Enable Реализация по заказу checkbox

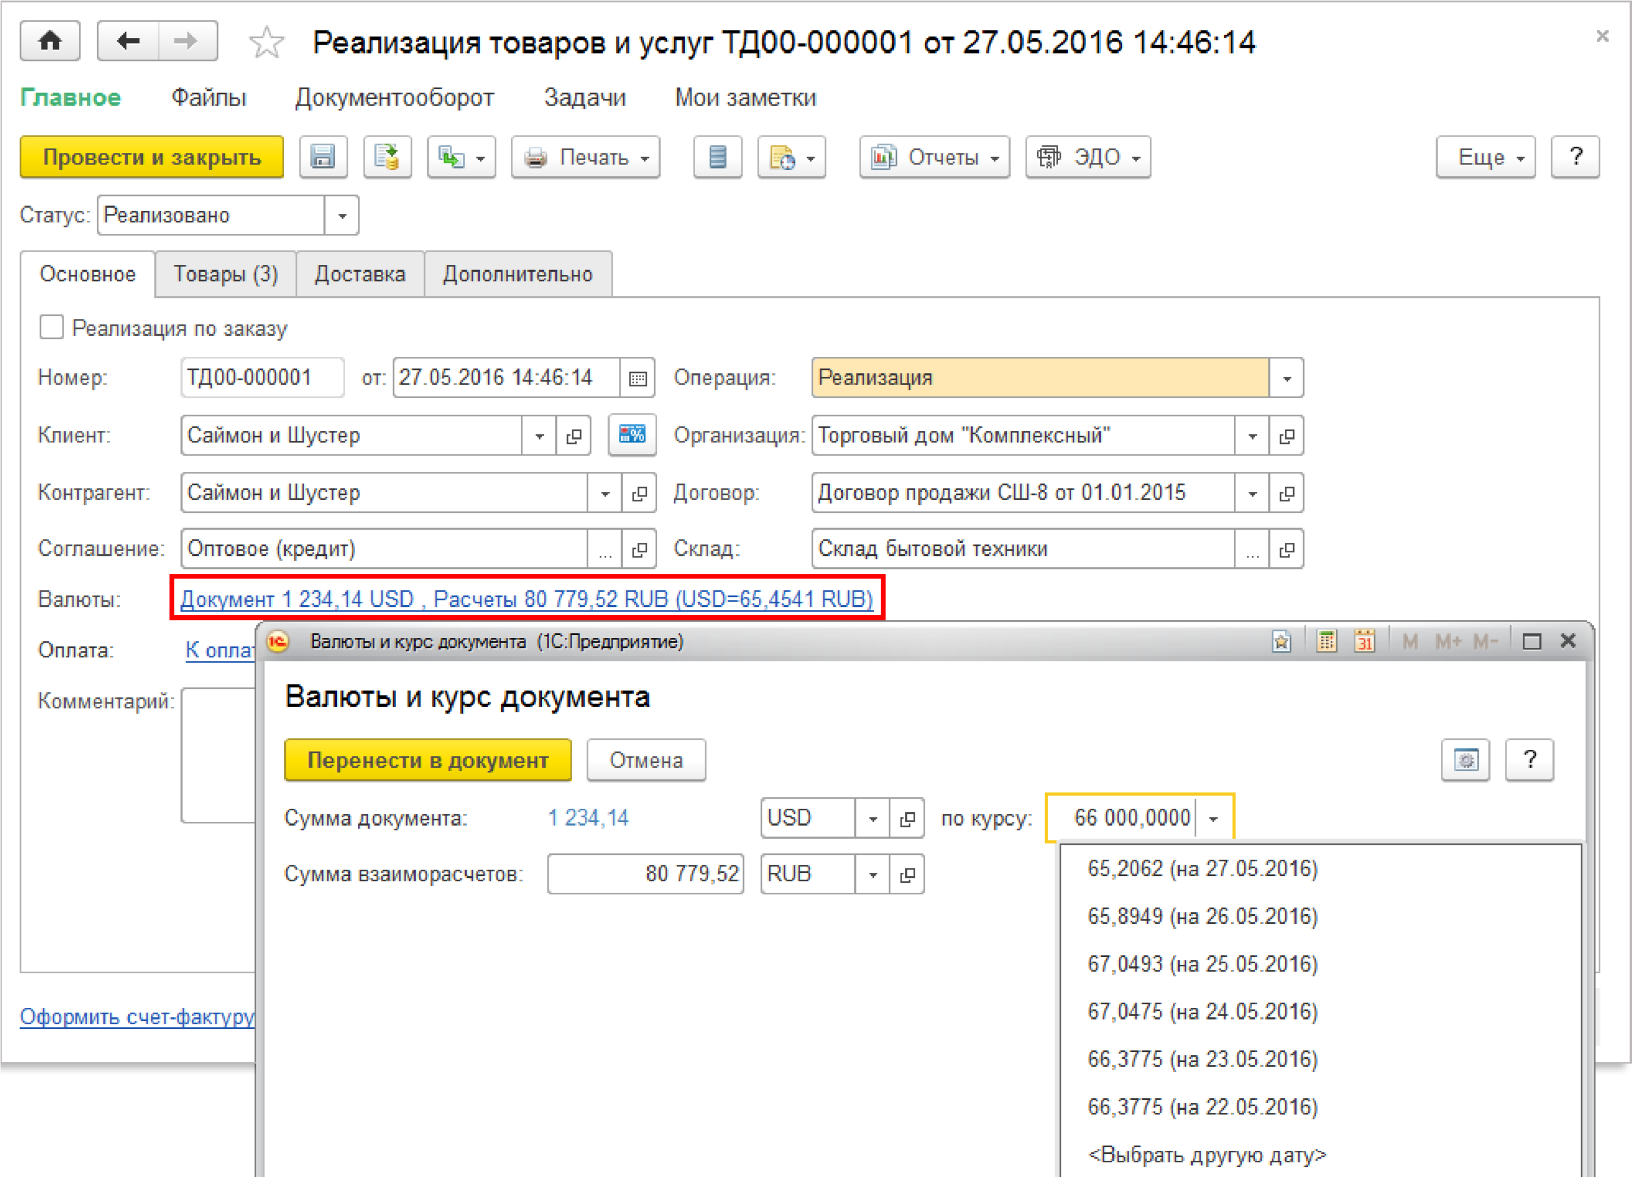pos(52,327)
